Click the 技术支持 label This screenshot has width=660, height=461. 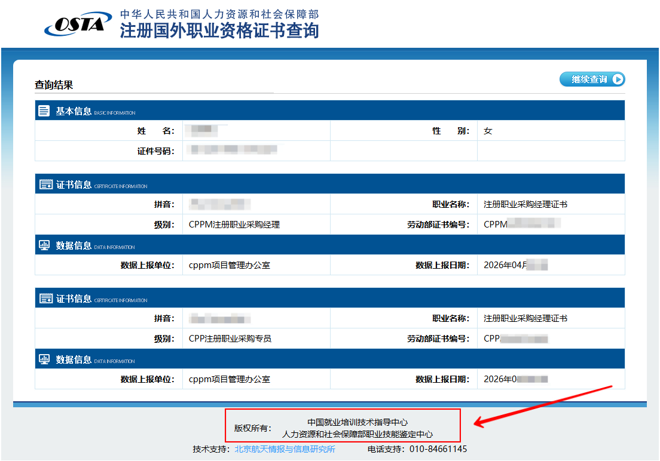coord(211,449)
